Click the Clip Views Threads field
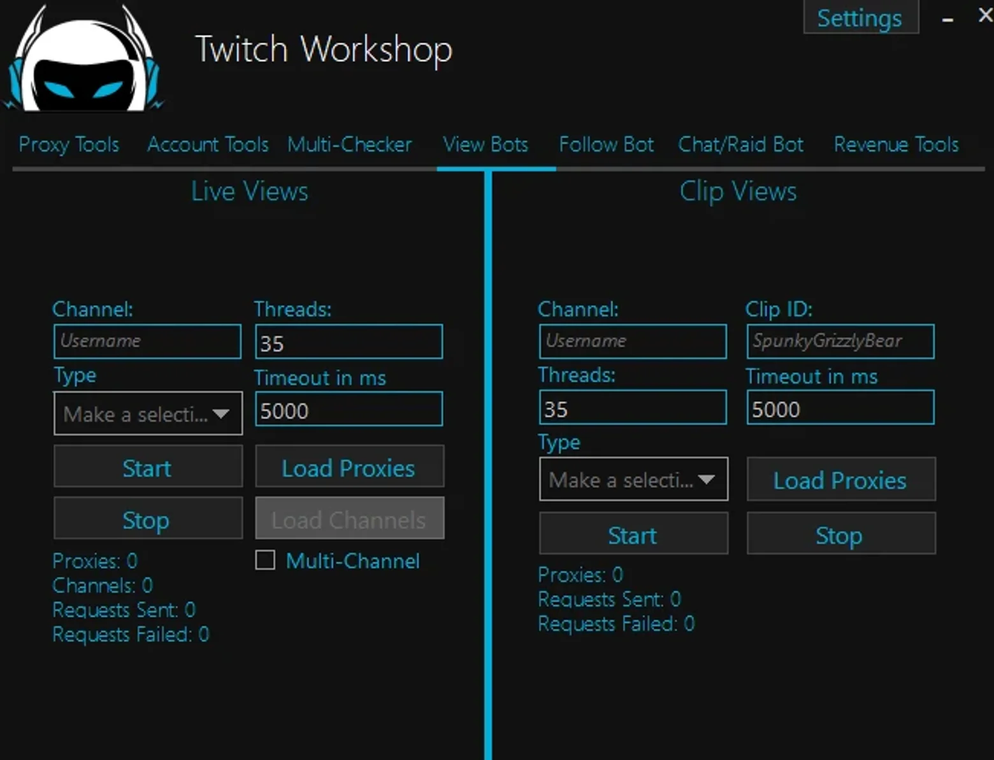 [x=633, y=407]
